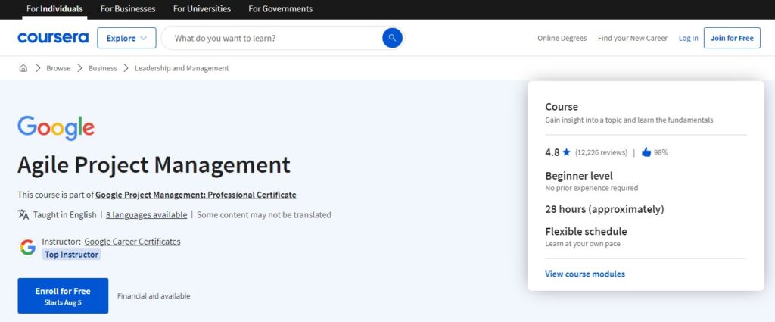Click the Flexible schedule heading
This screenshot has width=775, height=322.
pos(586,231)
